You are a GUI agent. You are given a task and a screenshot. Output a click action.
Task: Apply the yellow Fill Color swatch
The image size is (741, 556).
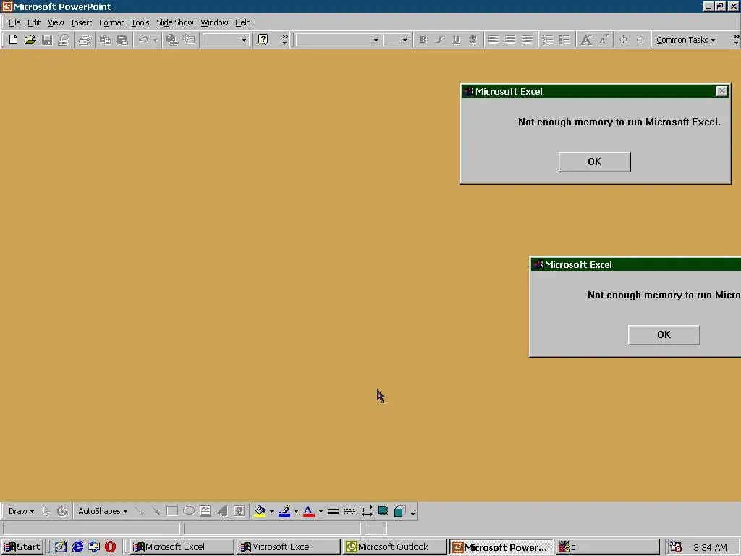coord(260,511)
